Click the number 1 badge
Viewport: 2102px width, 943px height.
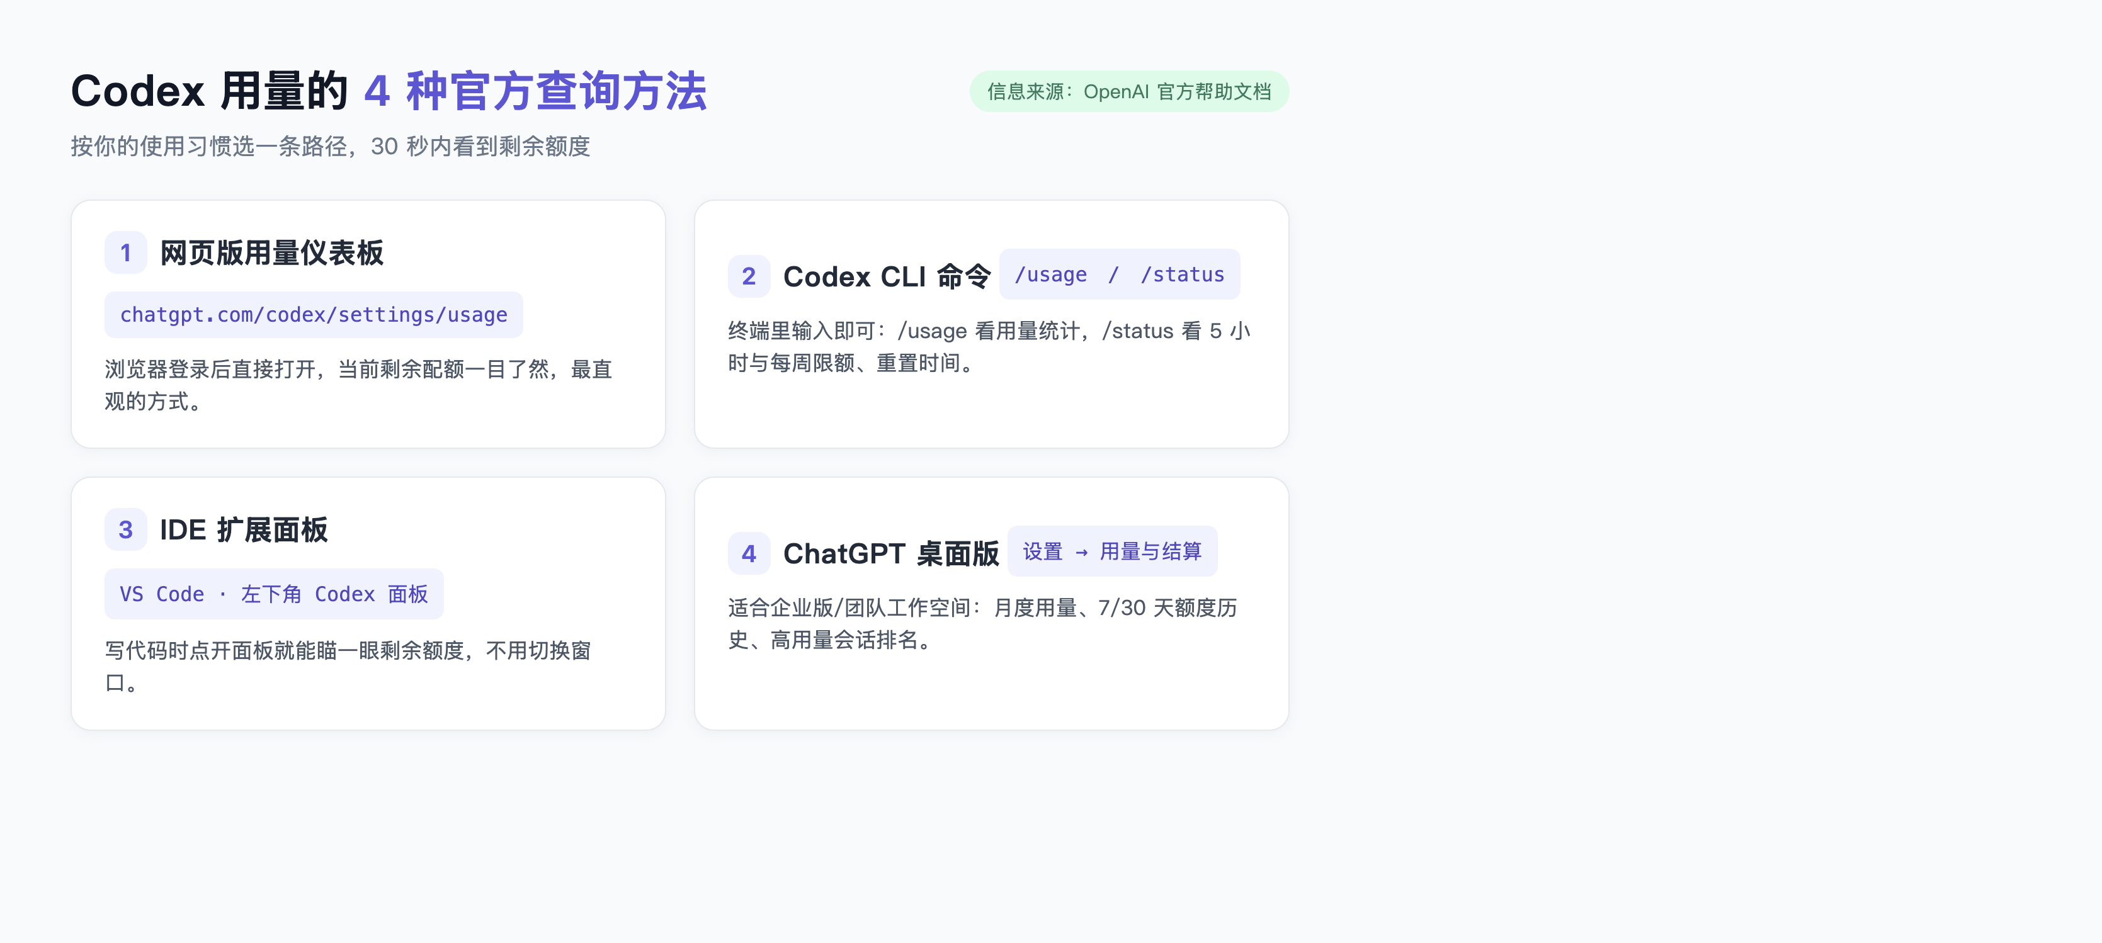click(126, 253)
